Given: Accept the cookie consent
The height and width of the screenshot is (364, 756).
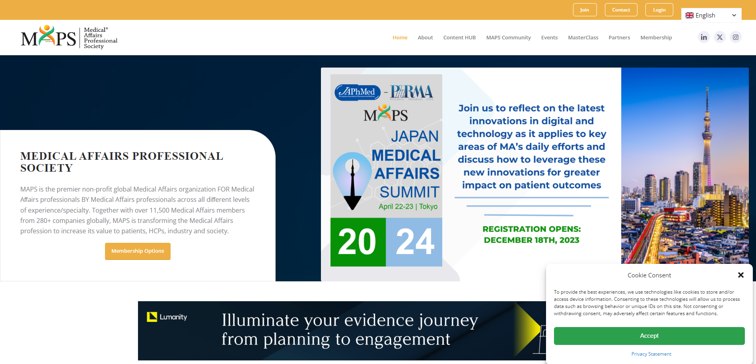Looking at the screenshot, I should [649, 336].
